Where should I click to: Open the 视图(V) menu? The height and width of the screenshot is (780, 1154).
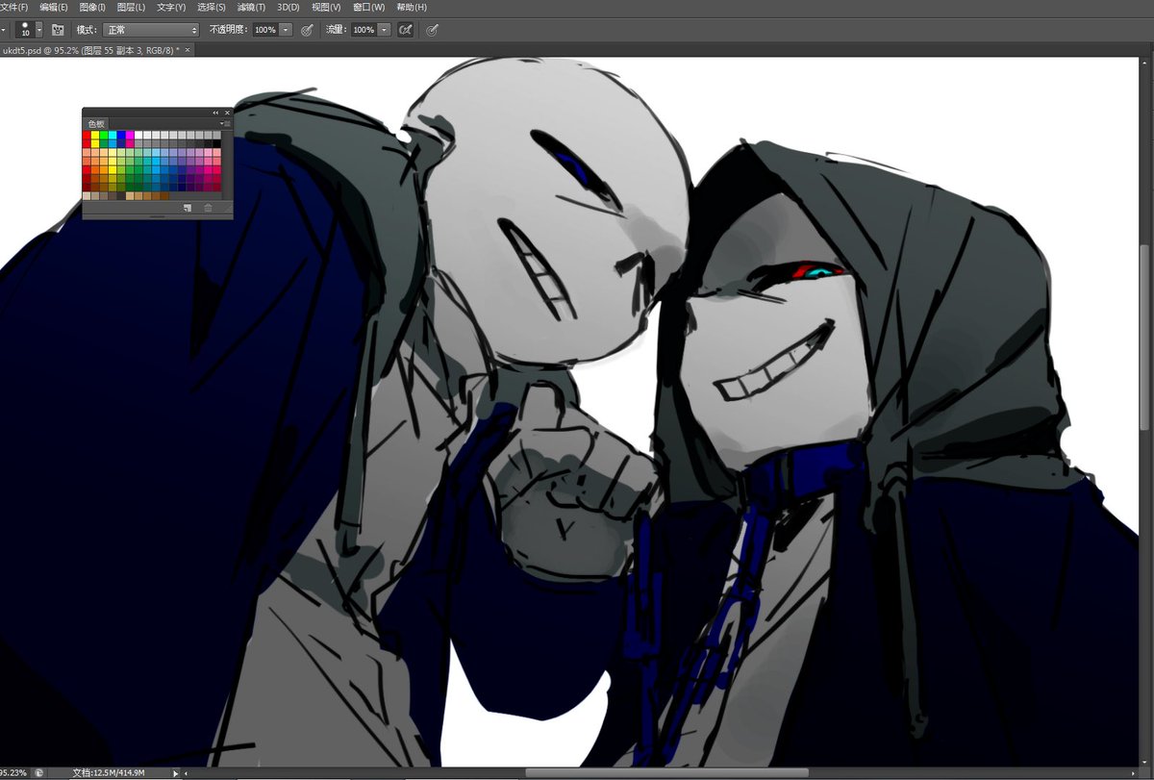tap(327, 7)
